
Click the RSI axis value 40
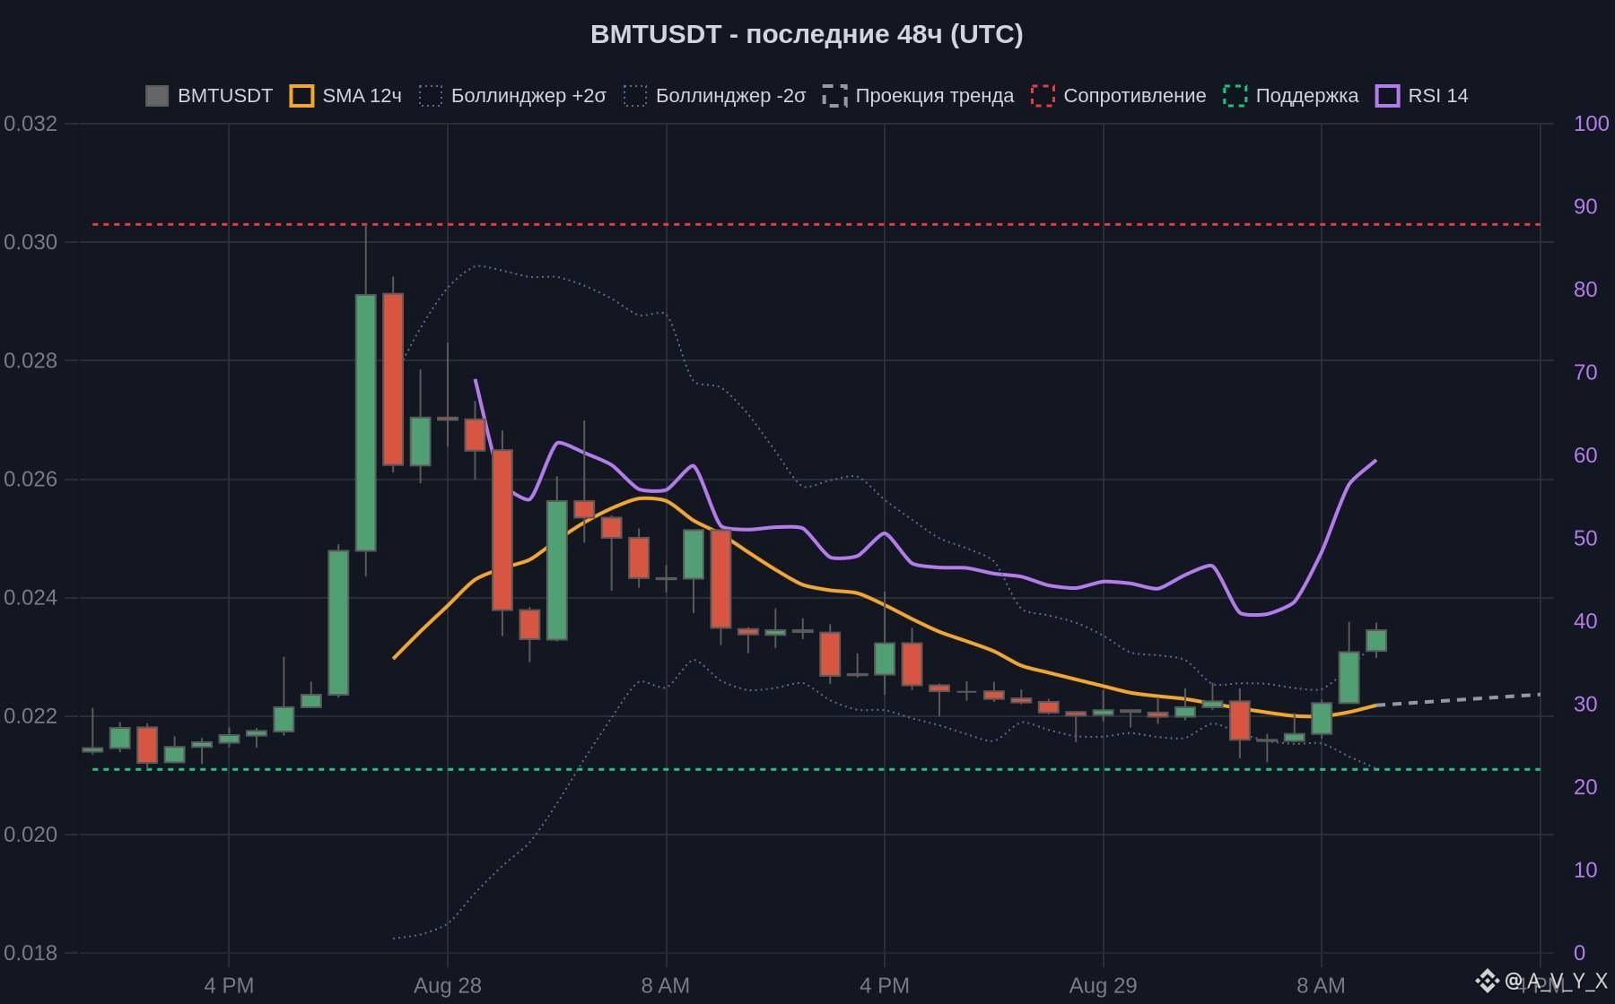pos(1585,621)
